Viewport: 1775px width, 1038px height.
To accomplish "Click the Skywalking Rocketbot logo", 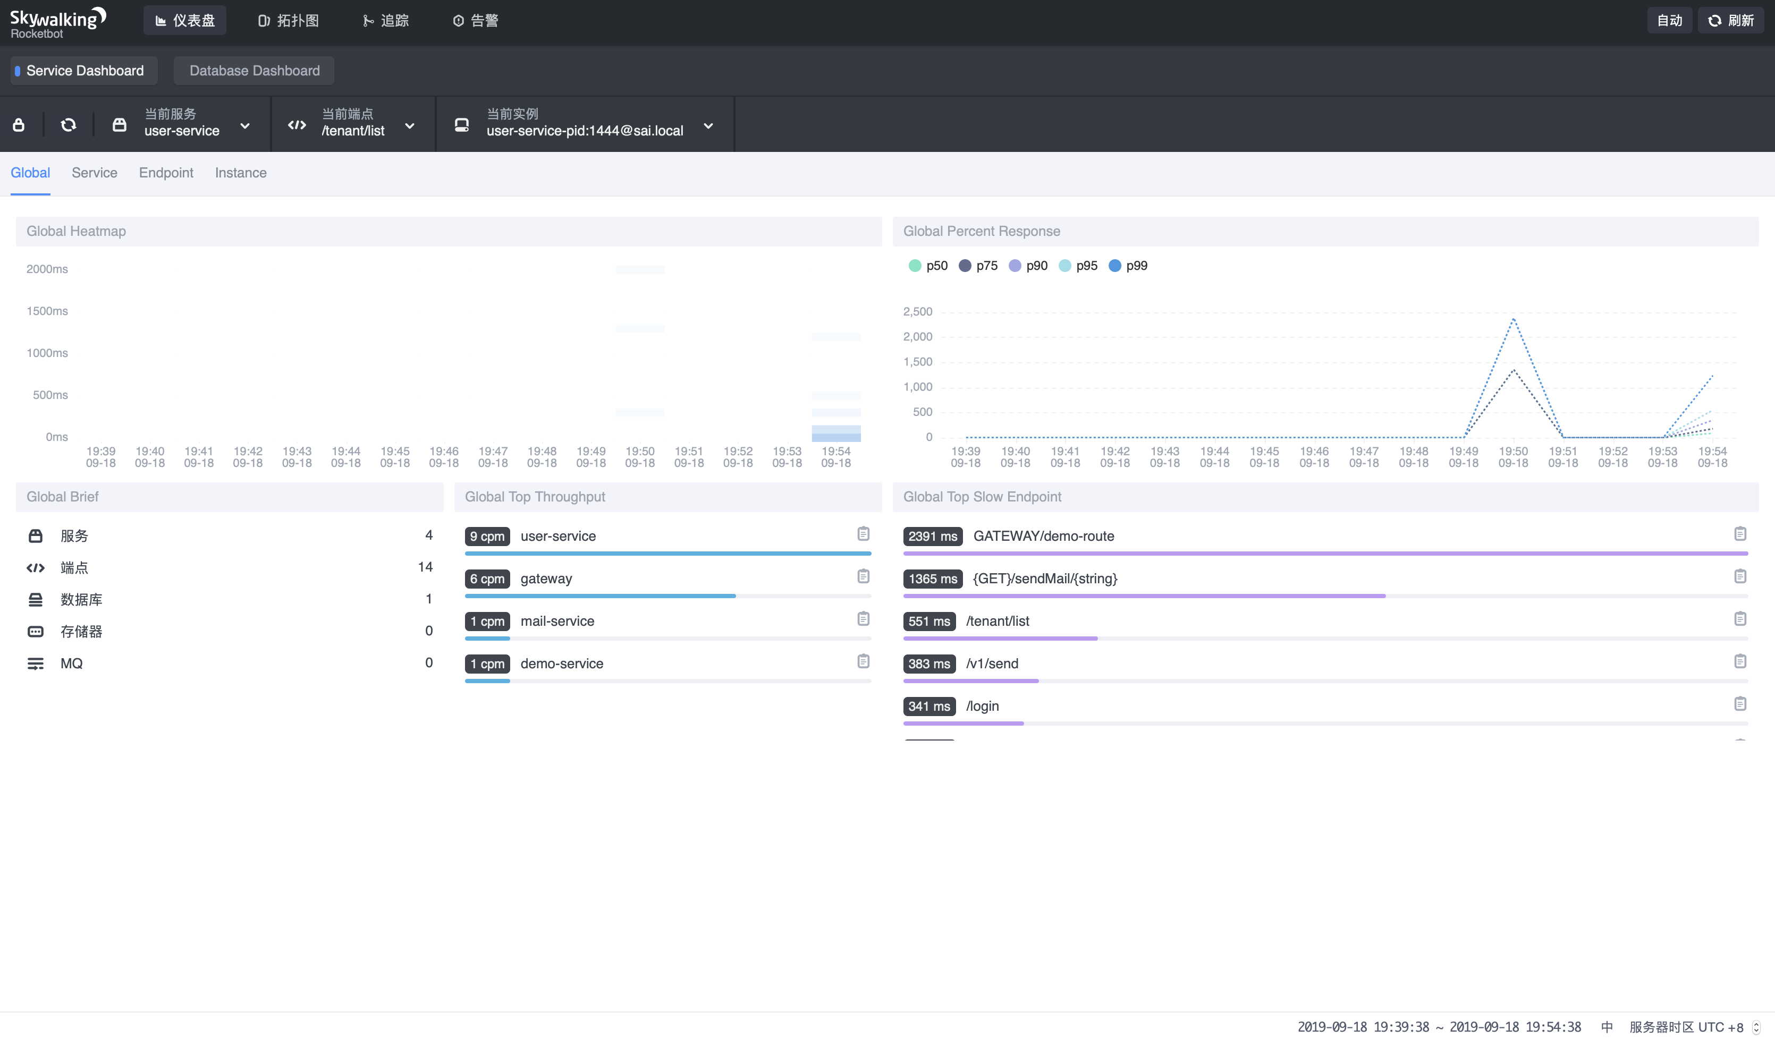I will click(x=58, y=22).
